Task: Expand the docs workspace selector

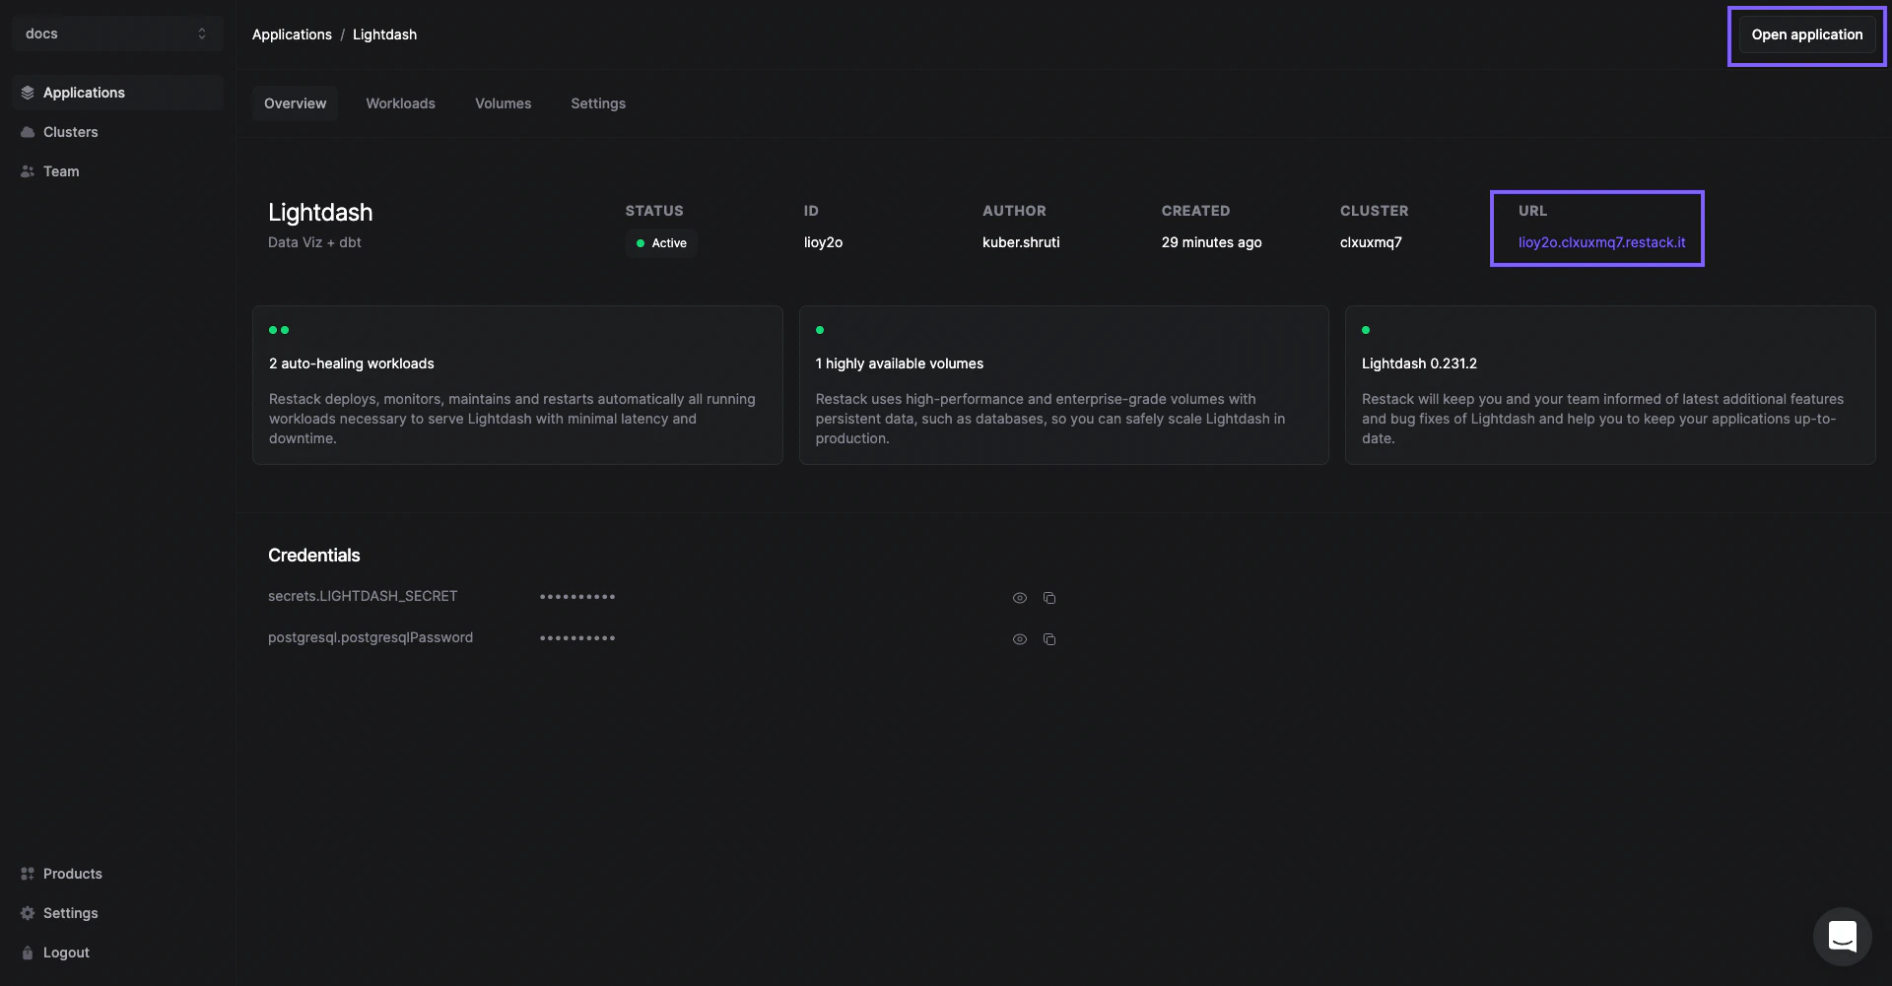Action: click(x=117, y=33)
